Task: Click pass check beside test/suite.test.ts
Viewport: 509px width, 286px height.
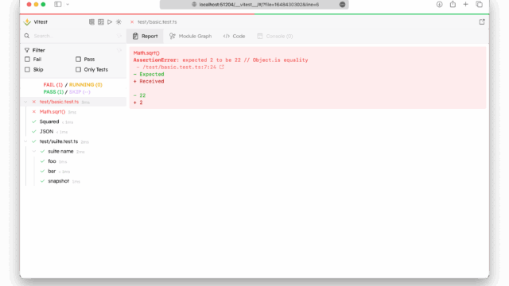Action: pos(33,141)
